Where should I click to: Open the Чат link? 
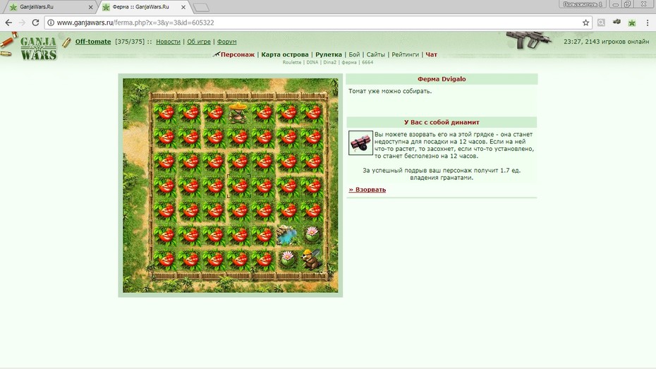click(x=431, y=54)
